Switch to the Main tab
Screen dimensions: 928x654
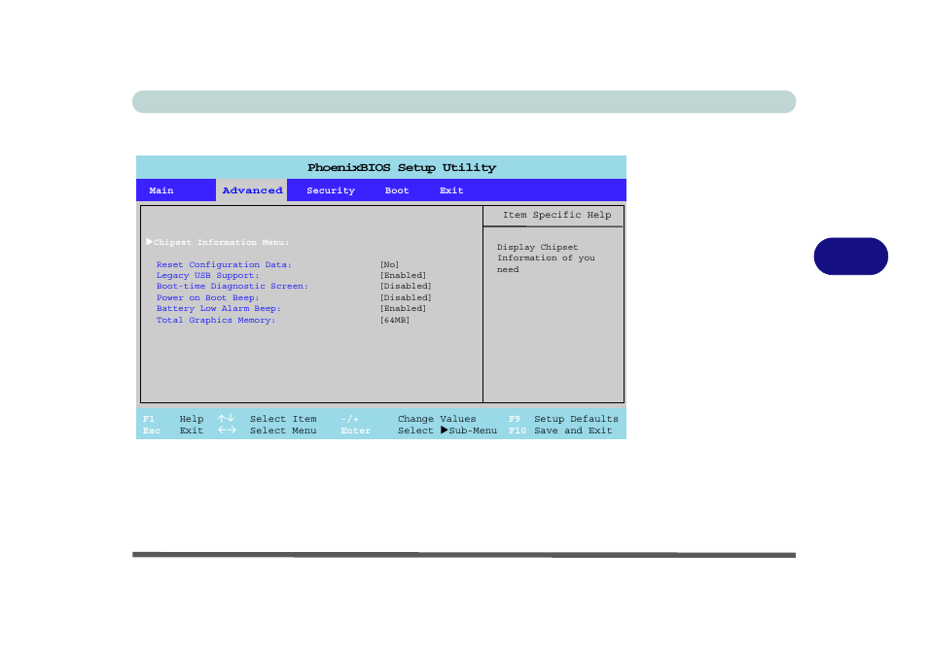(161, 190)
